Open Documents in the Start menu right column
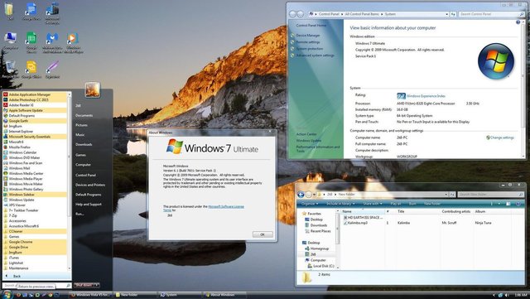This screenshot has height=299, width=530. 84,115
